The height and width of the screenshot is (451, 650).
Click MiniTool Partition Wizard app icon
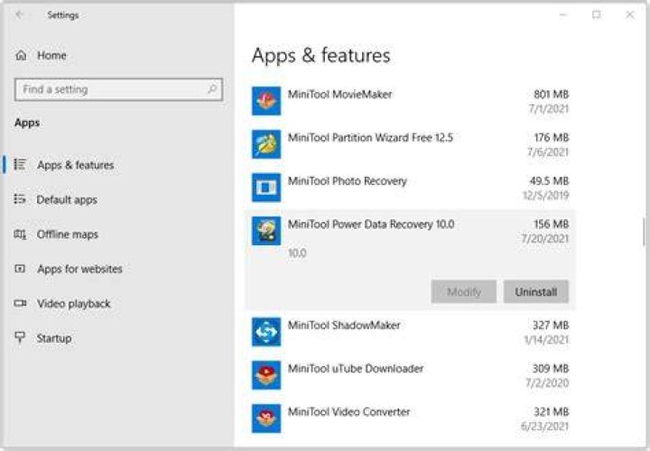266,144
